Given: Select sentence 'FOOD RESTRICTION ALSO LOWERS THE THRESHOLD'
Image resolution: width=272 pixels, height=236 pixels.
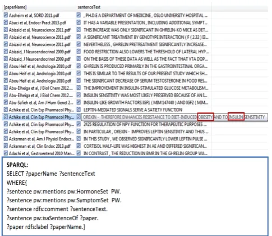Looking at the screenshot, I should [x=146, y=52].
